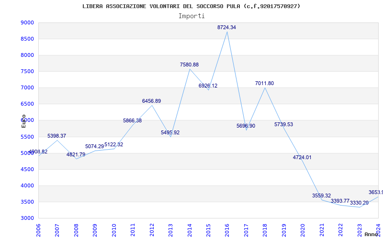Click the 2010 x-axis year label
383x239 pixels.
pyautogui.click(x=114, y=230)
